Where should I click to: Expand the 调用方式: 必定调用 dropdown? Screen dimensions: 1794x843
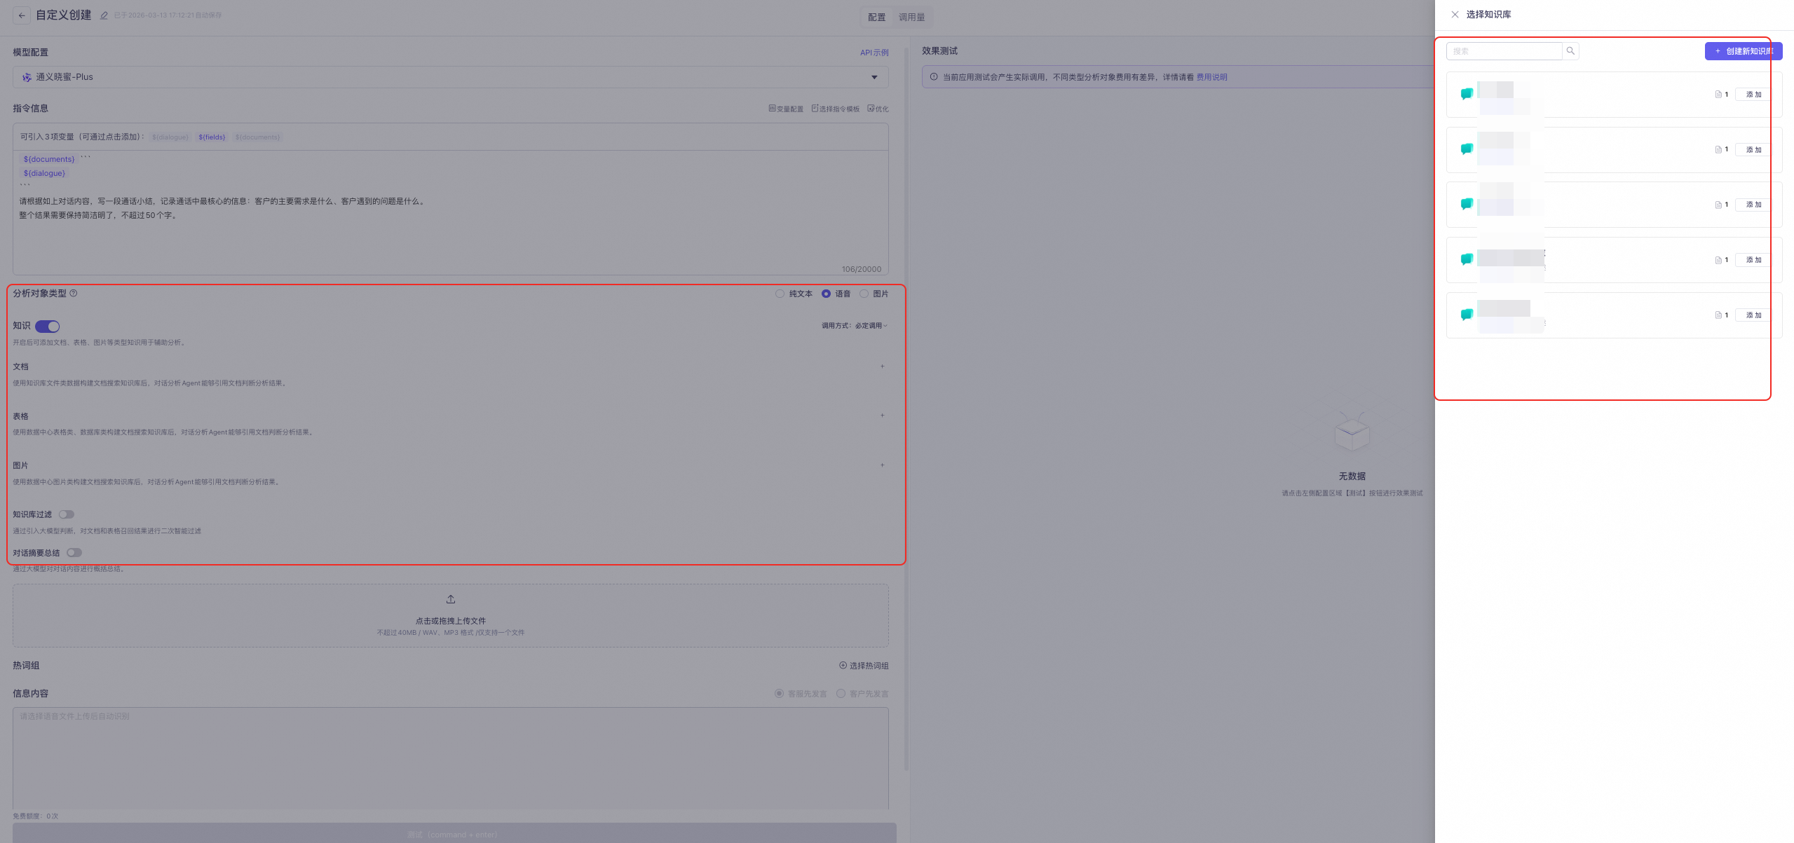[x=855, y=326]
